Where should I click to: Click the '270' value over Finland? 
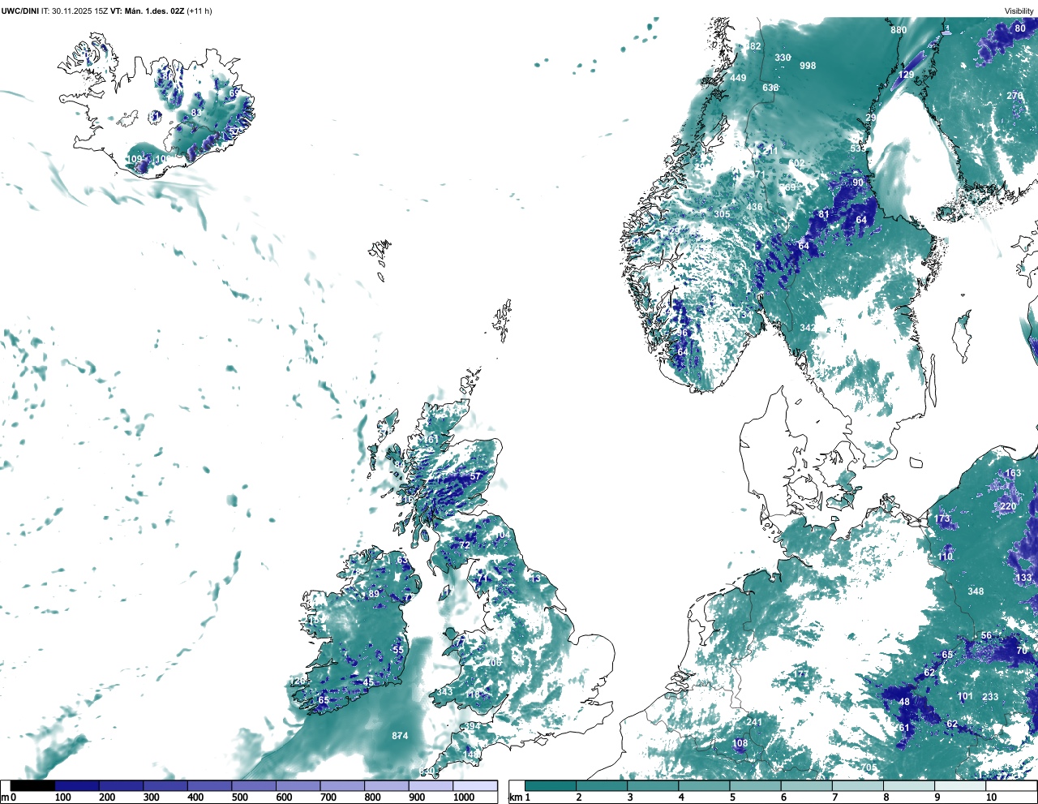click(x=1015, y=96)
